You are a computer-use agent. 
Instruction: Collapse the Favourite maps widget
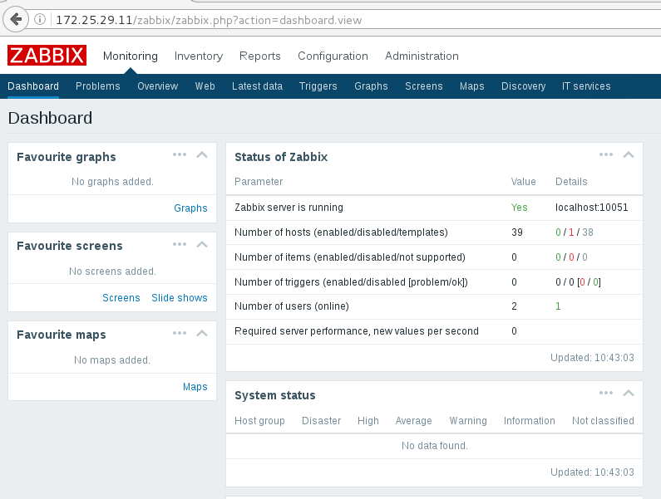[x=202, y=333]
